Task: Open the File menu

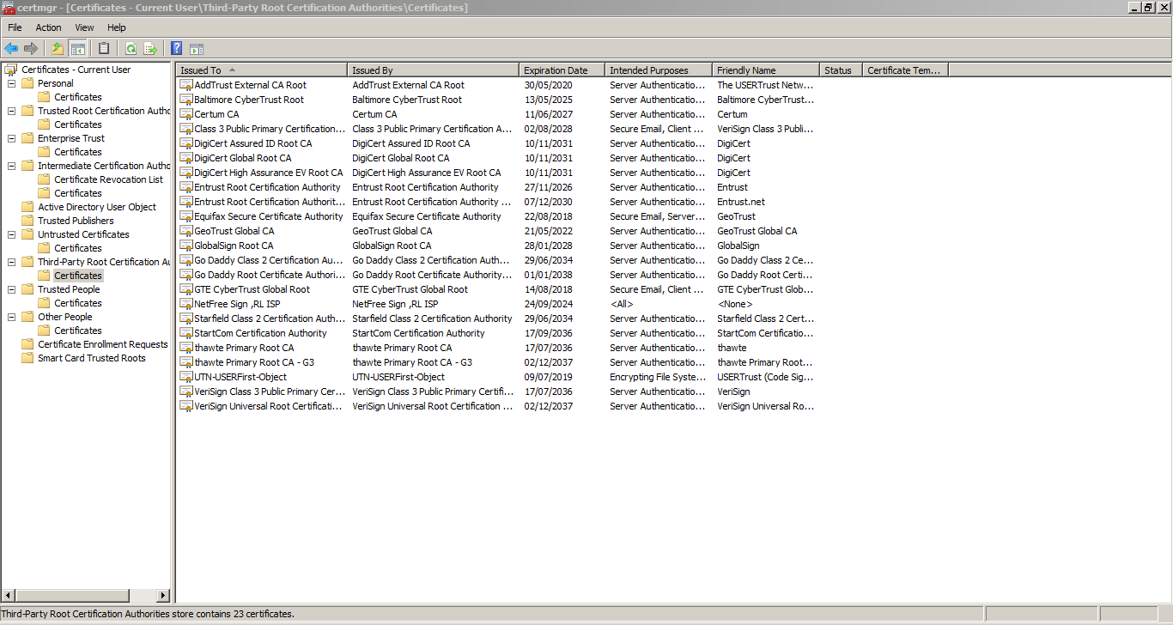Action: point(15,27)
